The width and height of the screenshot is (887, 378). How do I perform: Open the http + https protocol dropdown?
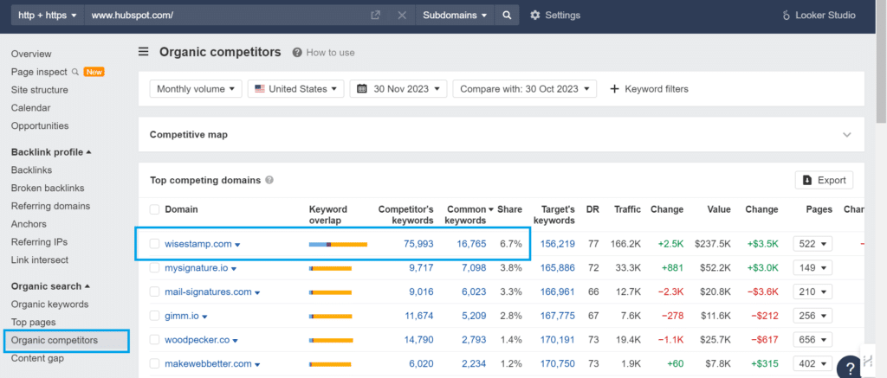point(48,16)
